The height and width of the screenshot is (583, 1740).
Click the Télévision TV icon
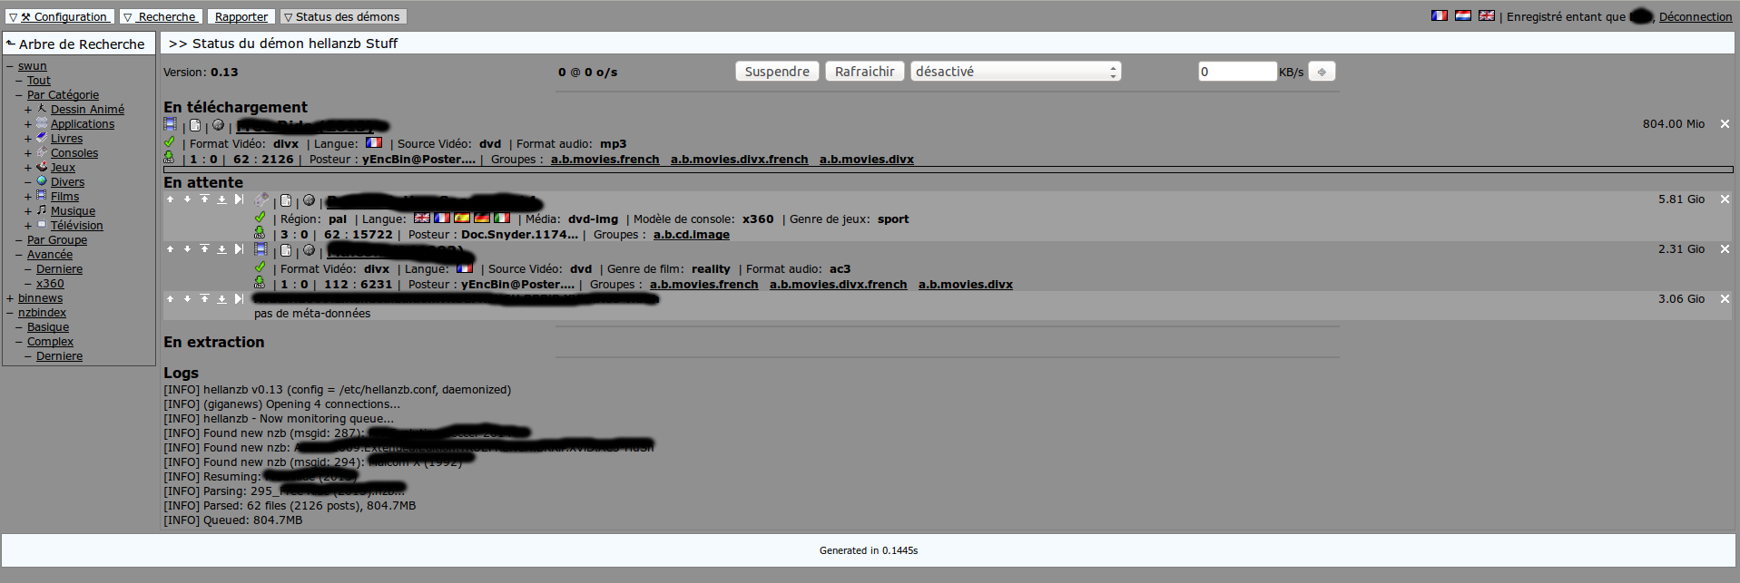[x=42, y=225]
